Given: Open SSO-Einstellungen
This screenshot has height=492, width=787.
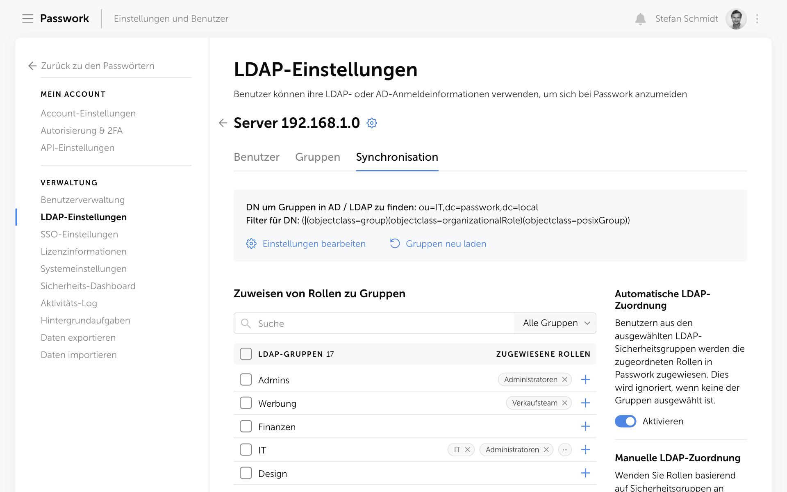Looking at the screenshot, I should point(80,234).
